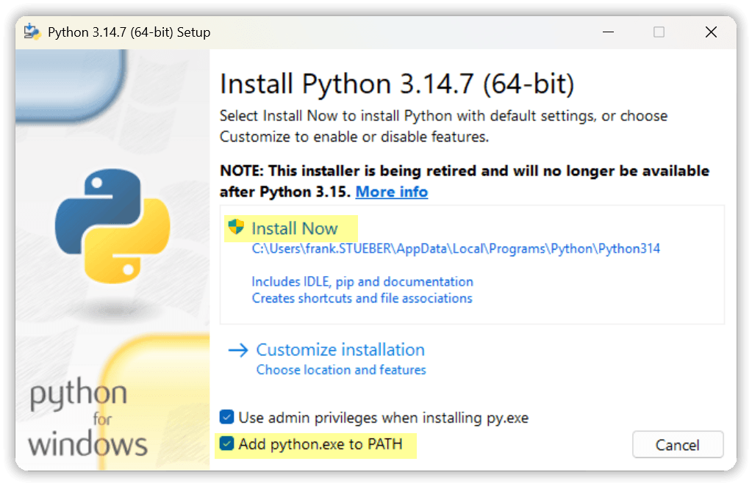Uncheck Add python.exe to PATH checkbox
The image size is (752, 486).
pyautogui.click(x=226, y=443)
